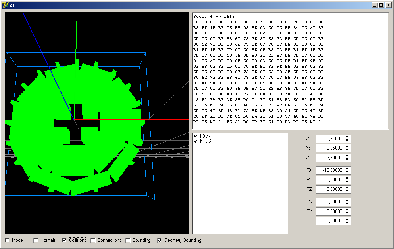Decrease RY value with down arrow

click(x=347, y=181)
